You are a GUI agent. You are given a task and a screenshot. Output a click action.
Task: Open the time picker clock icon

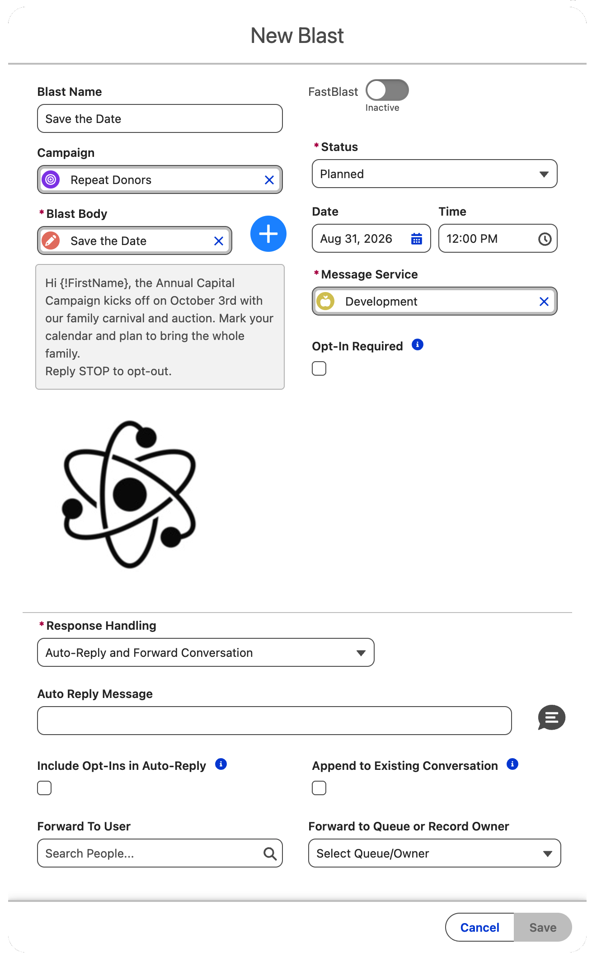(545, 239)
